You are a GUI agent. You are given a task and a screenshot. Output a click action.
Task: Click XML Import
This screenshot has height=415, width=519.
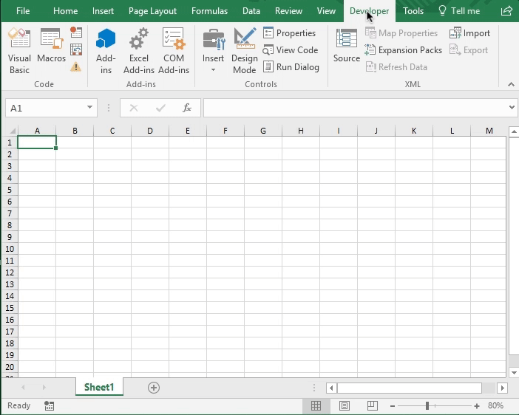pos(469,33)
